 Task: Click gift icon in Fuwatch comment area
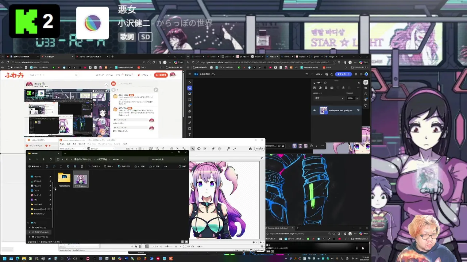113,84
